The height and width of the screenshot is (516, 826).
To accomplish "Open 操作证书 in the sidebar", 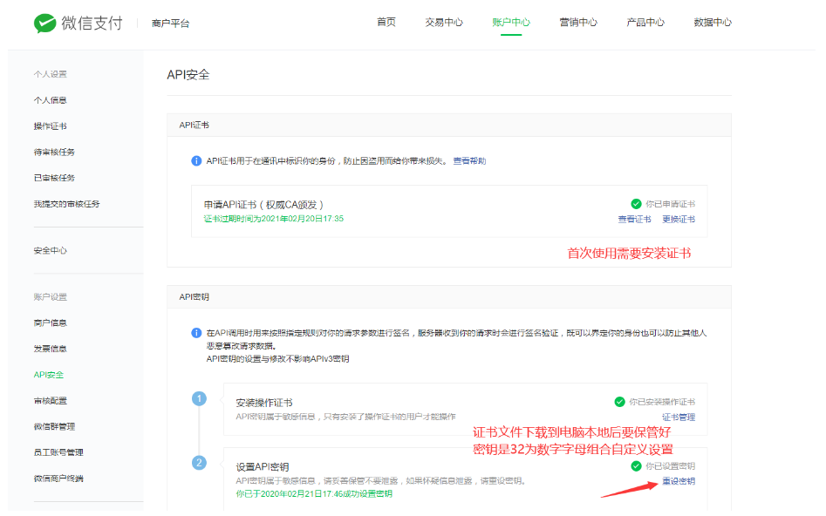I will 50,126.
